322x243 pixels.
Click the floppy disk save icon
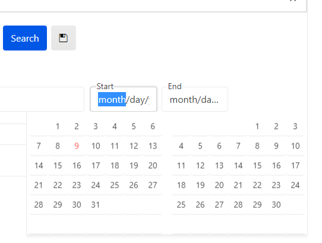[x=64, y=38]
